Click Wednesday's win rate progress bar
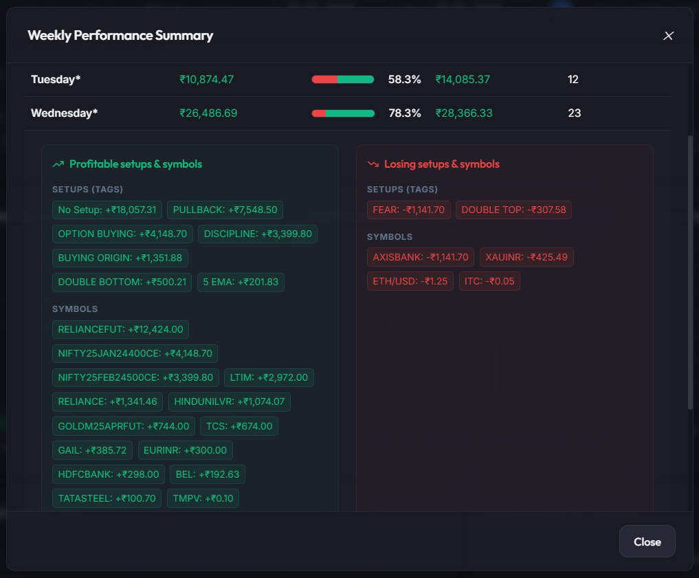699x578 pixels. [x=343, y=113]
